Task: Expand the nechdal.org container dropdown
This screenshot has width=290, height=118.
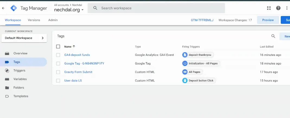Action: point(82,10)
